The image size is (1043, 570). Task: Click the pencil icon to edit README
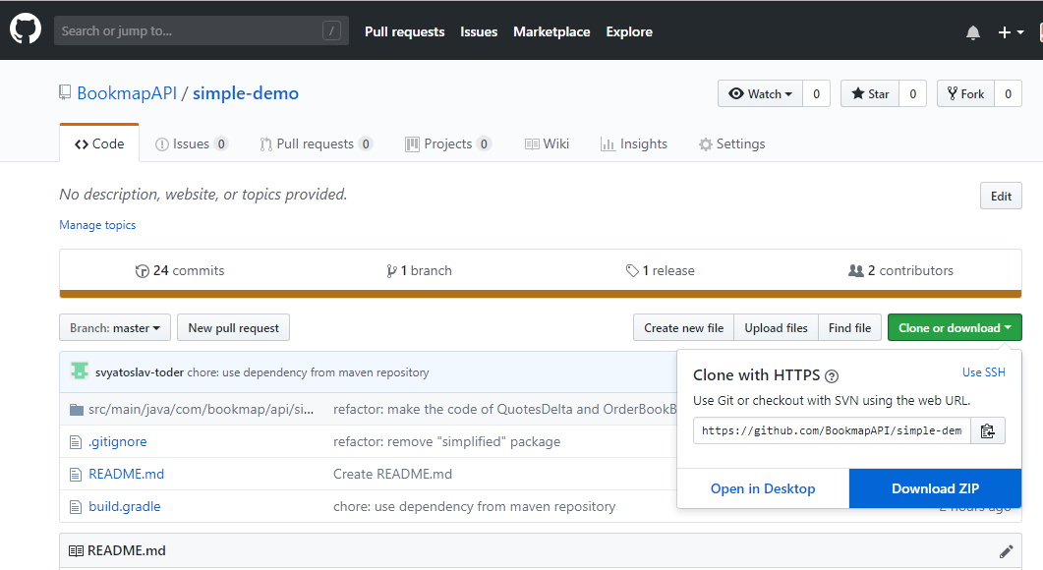[1006, 551]
